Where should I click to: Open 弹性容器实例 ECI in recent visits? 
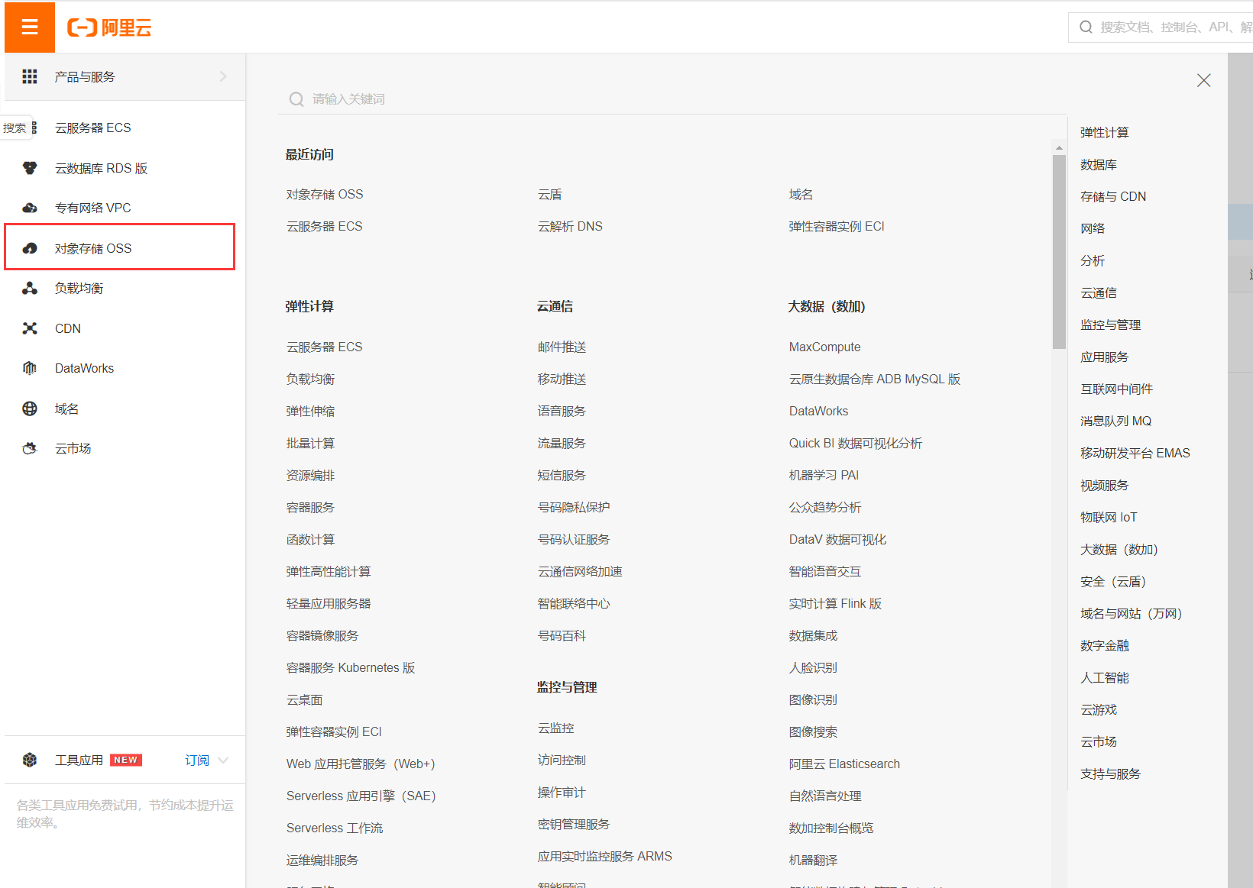coord(837,226)
